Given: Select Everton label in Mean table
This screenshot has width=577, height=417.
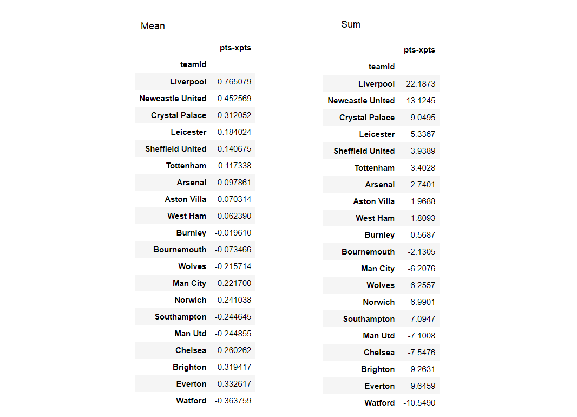Looking at the screenshot, I should (x=191, y=384).
